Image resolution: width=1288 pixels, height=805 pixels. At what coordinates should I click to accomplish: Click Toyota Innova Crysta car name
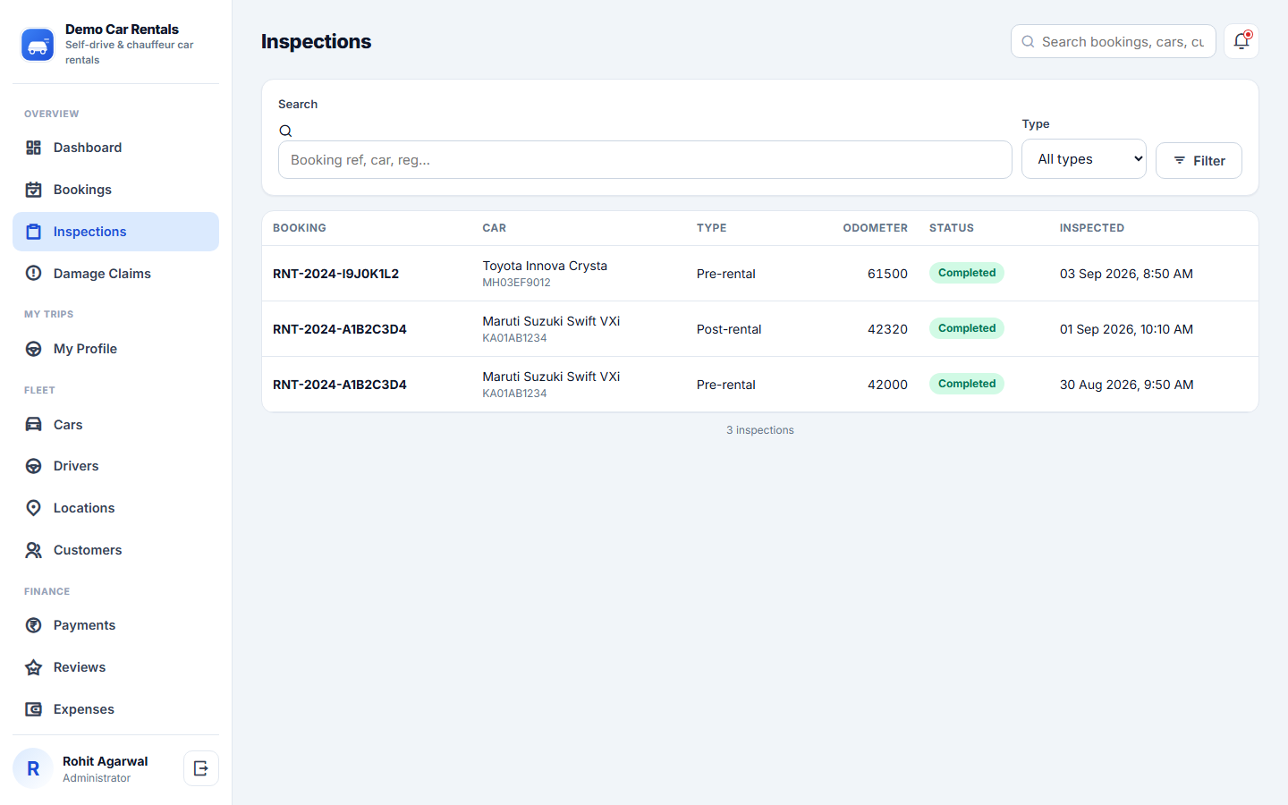tap(545, 266)
